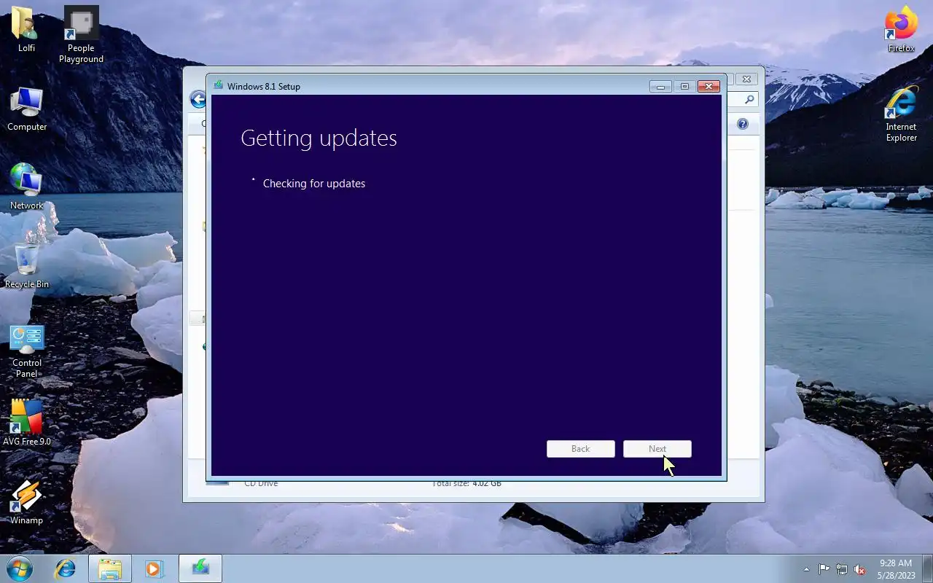The image size is (933, 583).
Task: Click the Getting updates heading
Action: [x=319, y=138]
